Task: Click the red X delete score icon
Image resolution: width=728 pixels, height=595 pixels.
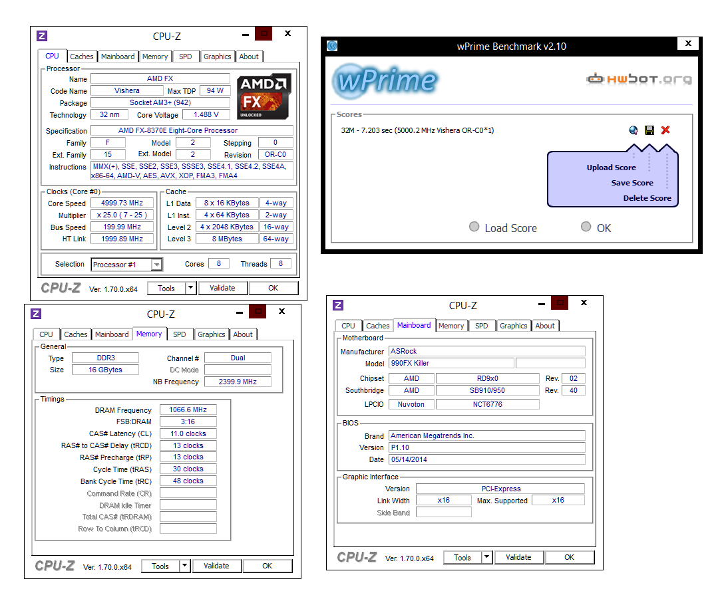Action: (665, 130)
